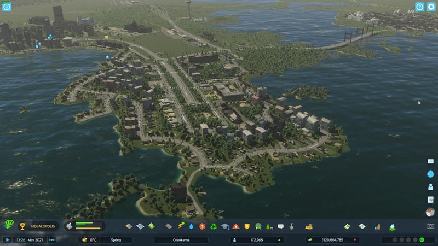Viewport: 438px width, 246px height.
Task: Click the 13:26 May 2027 date display
Action: 30,240
